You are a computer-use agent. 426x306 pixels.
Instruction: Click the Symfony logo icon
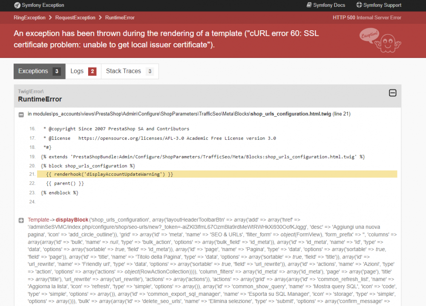pos(17,5)
